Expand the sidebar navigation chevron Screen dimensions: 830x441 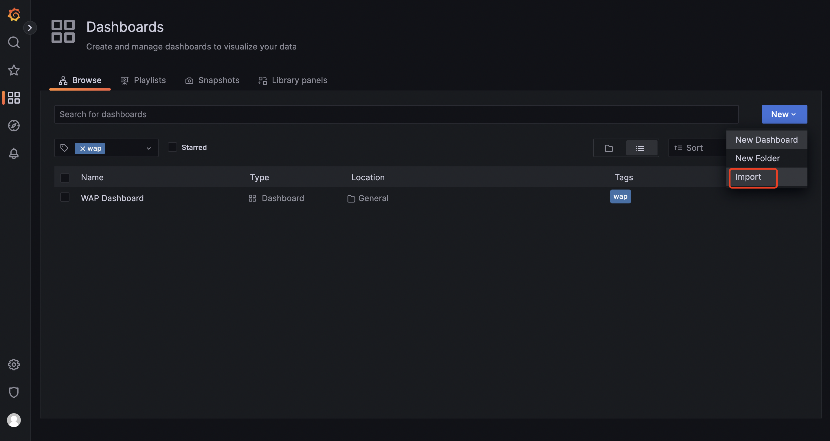30,28
